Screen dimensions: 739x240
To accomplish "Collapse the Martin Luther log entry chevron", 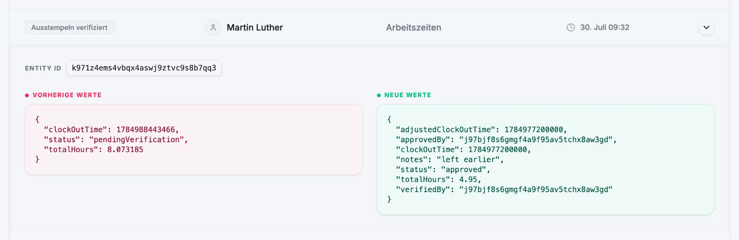I will [706, 28].
